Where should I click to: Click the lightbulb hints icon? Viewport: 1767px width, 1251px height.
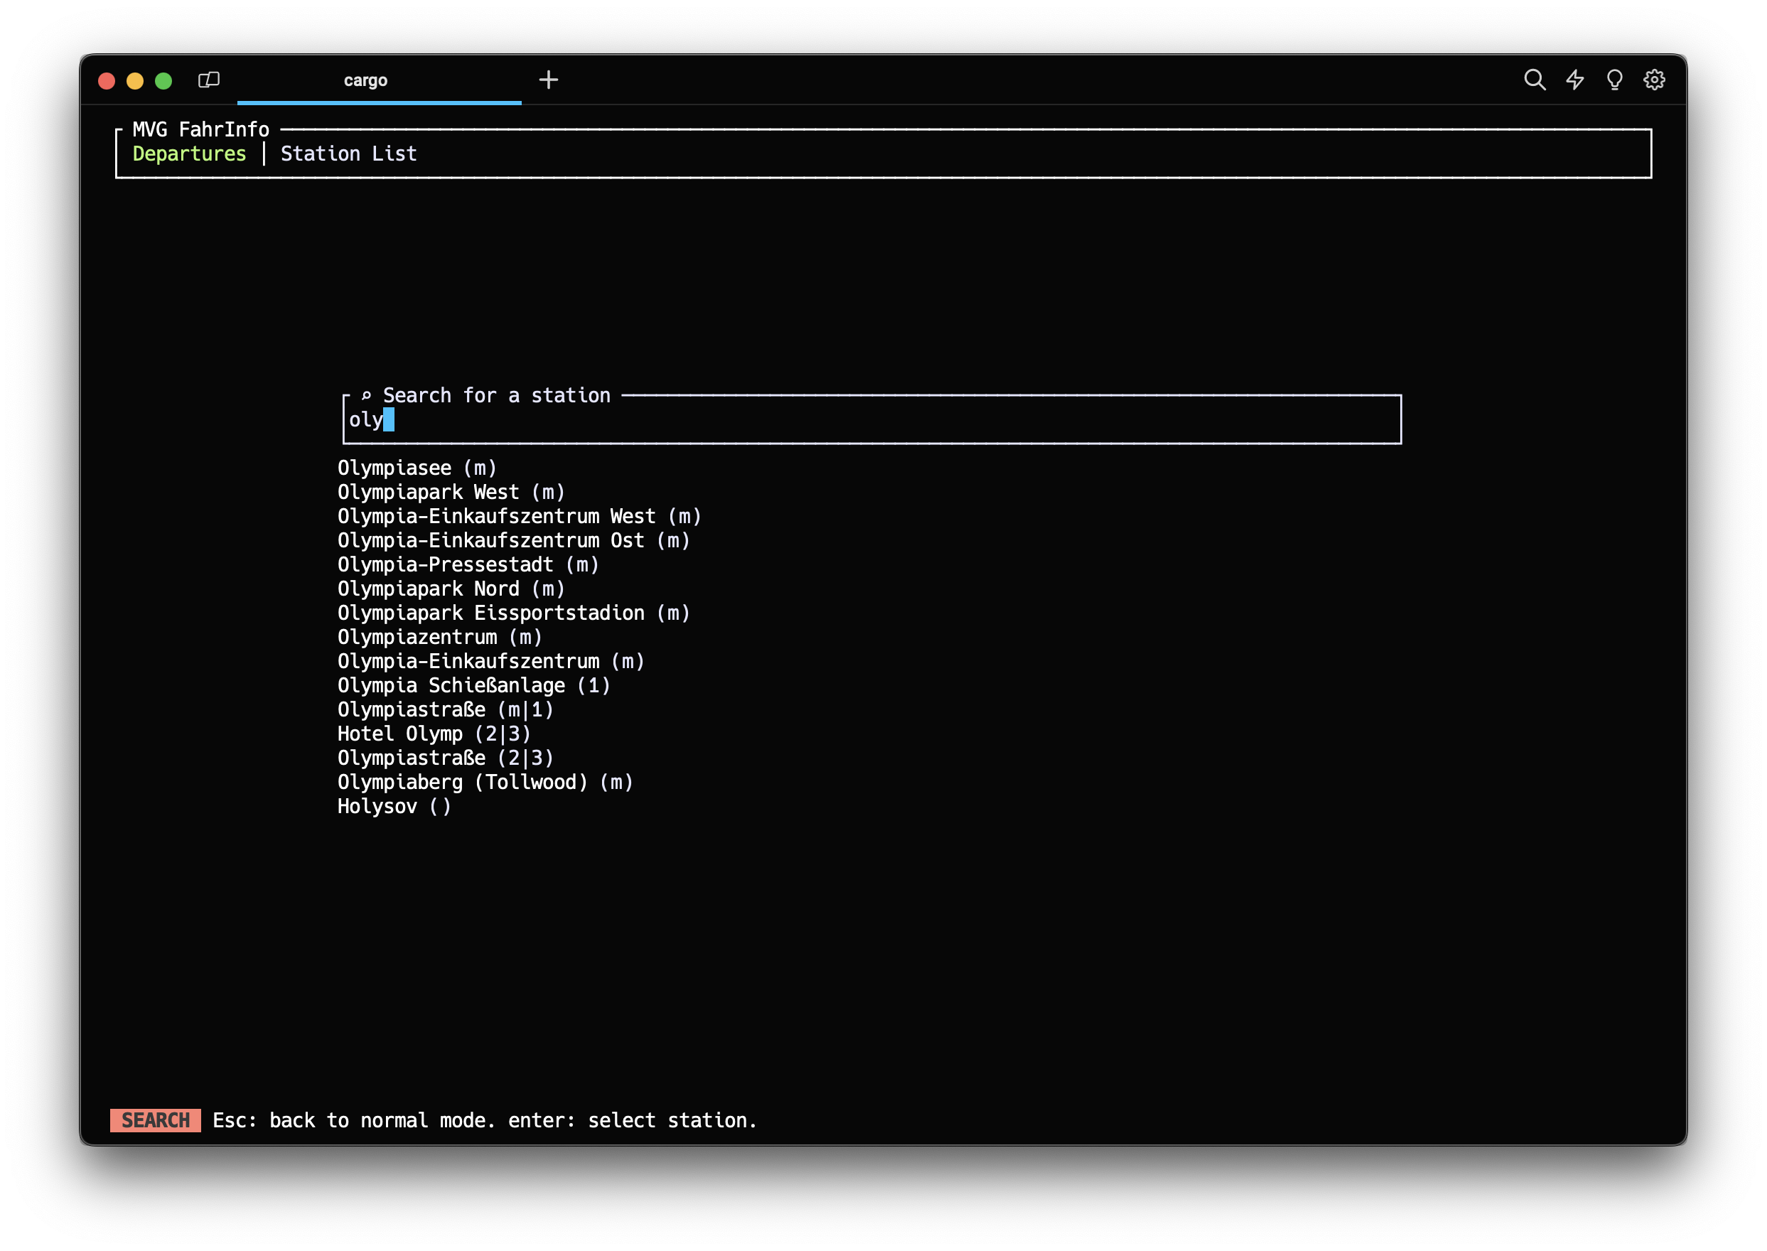pyautogui.click(x=1614, y=80)
